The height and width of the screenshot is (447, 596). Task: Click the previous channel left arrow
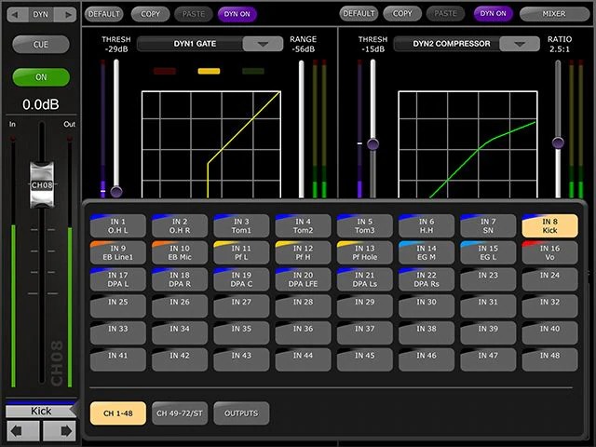tap(23, 430)
